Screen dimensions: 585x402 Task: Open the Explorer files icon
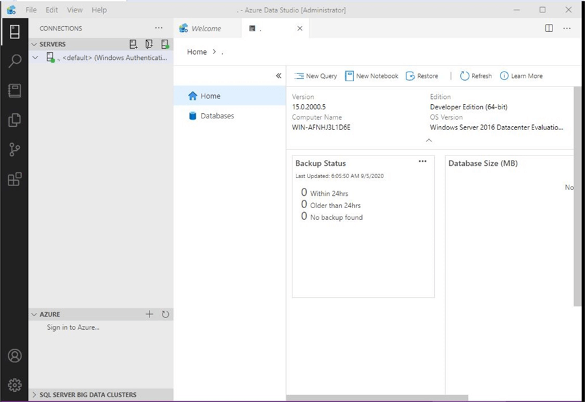14,120
